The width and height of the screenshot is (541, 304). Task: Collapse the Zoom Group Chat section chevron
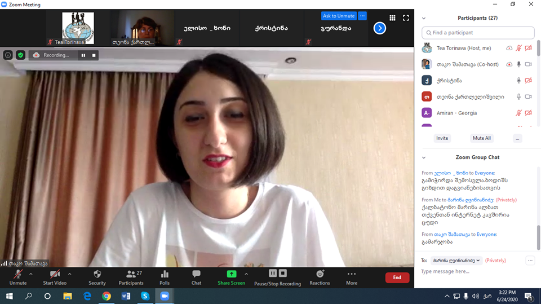pyautogui.click(x=424, y=157)
